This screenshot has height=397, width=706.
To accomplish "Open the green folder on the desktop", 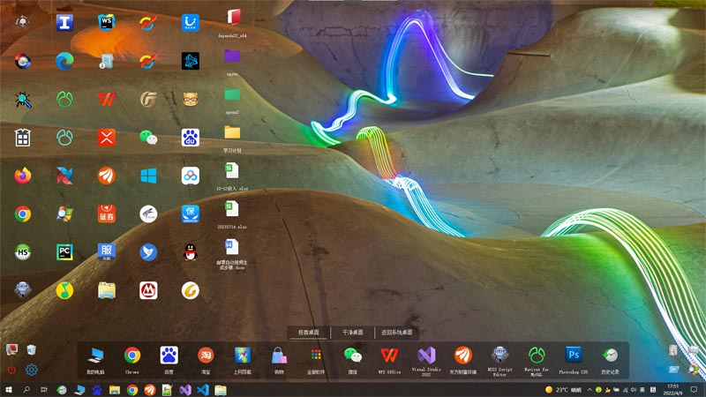I will pyautogui.click(x=232, y=94).
